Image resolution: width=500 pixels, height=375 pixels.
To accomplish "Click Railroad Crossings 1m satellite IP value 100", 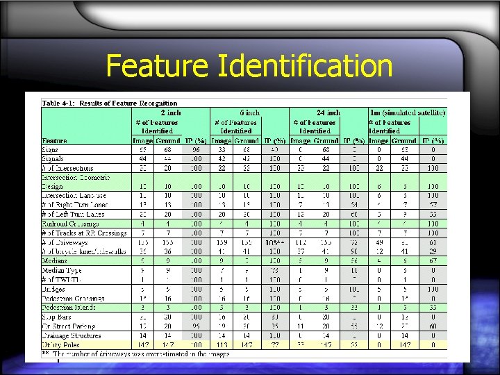I will pyautogui.click(x=433, y=224).
